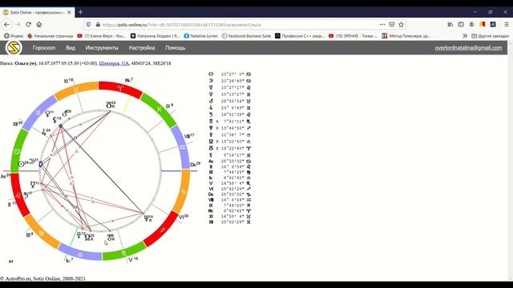Open the Вид menu
The image size is (513, 288).
[x=71, y=48]
